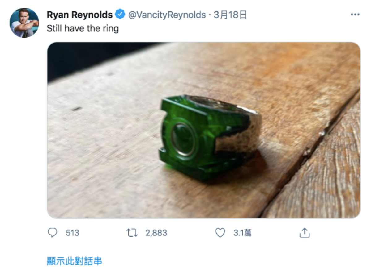Click the circular emblem on the ring
Image resolution: width=371 pixels, height=274 pixels.
coord(183,138)
